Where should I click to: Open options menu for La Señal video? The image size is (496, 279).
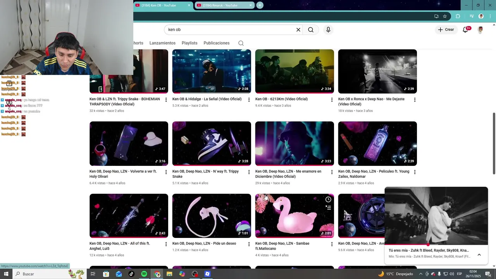point(249,100)
